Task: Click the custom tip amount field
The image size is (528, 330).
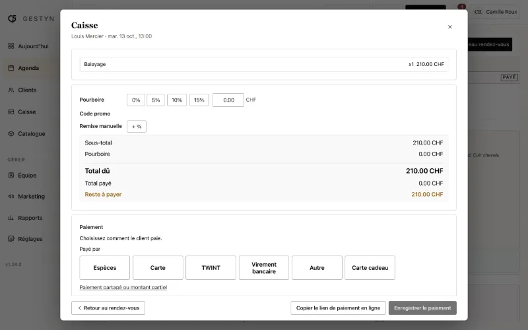Action: (x=228, y=100)
